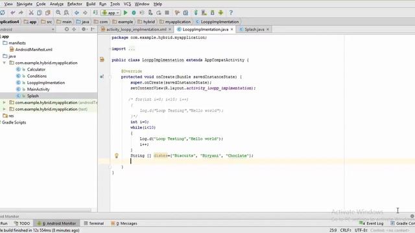Click the intention lightbulb in editor gutter
415x233 pixels.
pyautogui.click(x=117, y=155)
